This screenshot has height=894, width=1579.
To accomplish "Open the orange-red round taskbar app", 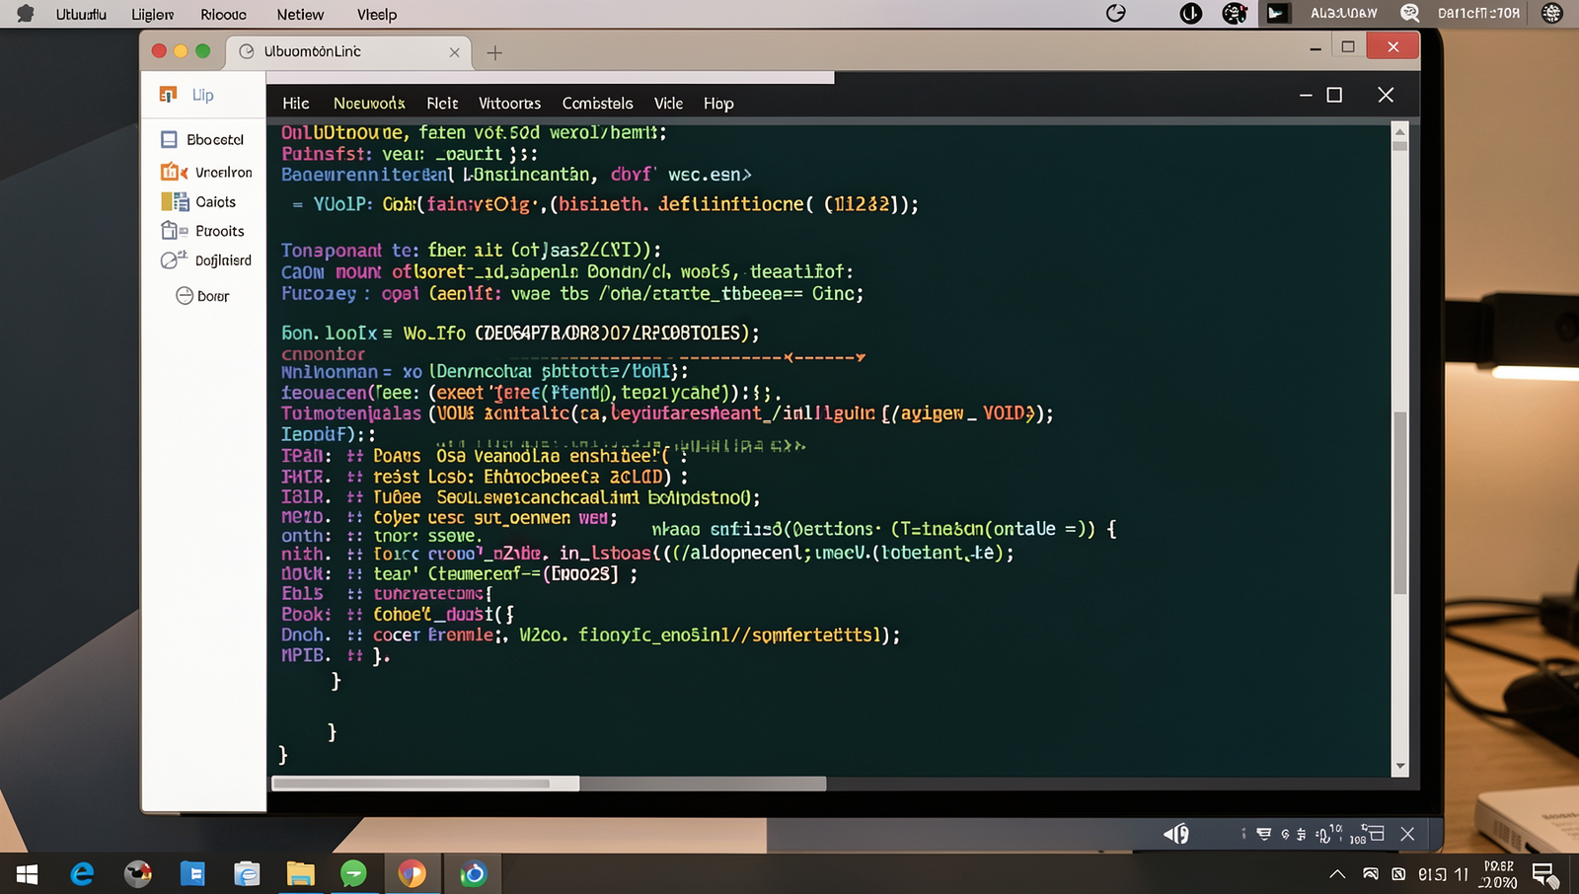I will point(413,873).
